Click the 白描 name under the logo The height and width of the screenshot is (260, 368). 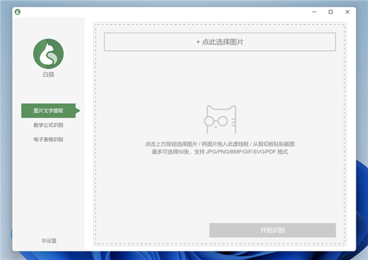48,75
